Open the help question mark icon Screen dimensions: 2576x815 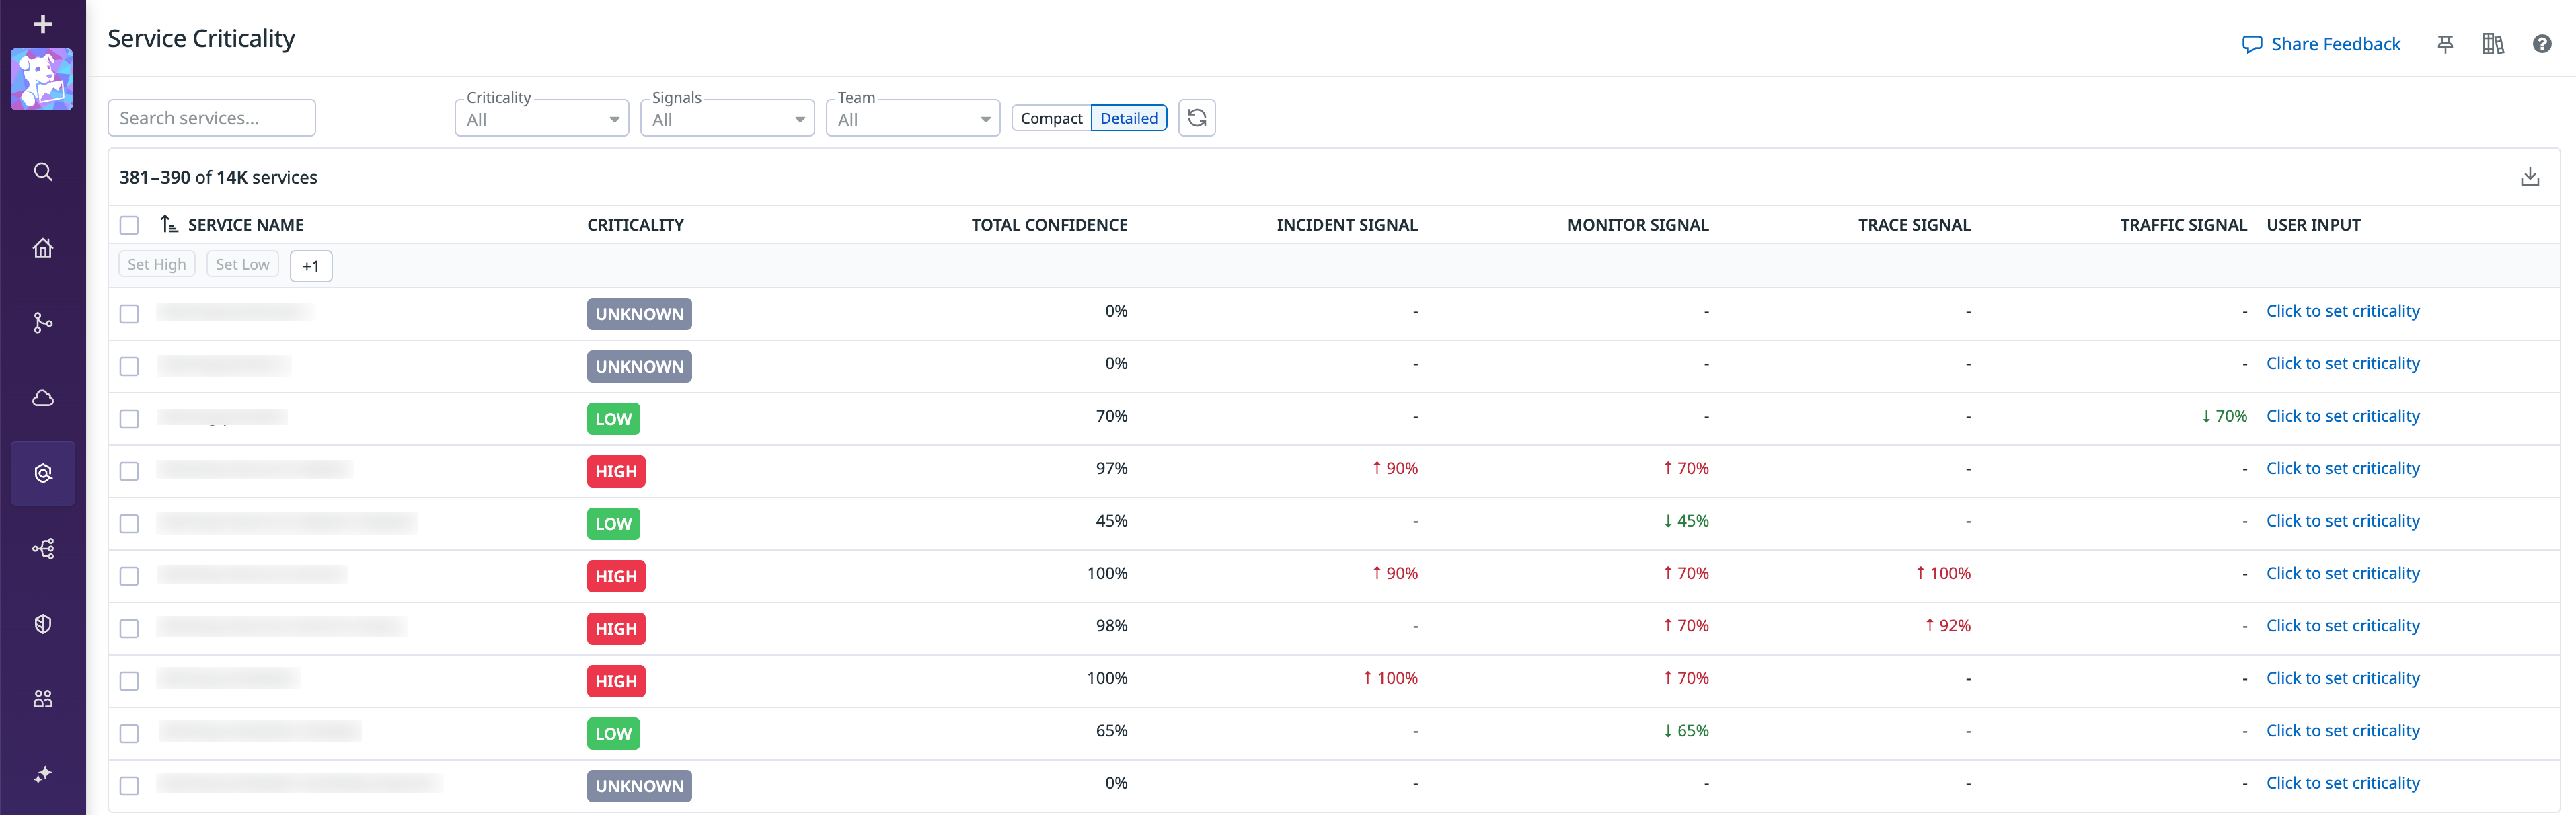2542,44
